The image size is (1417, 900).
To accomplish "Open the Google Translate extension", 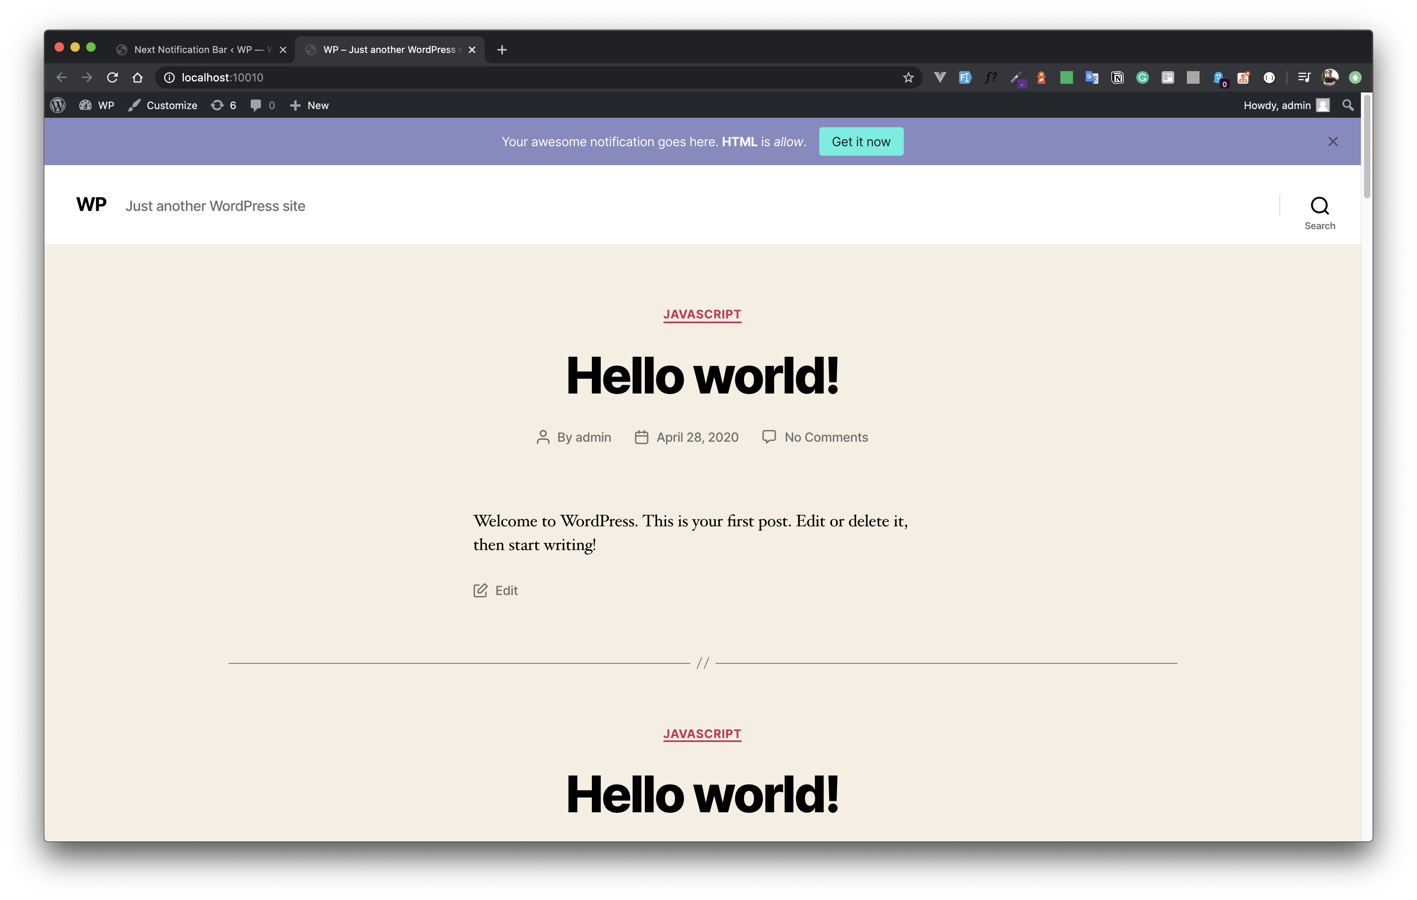I will (x=1092, y=77).
